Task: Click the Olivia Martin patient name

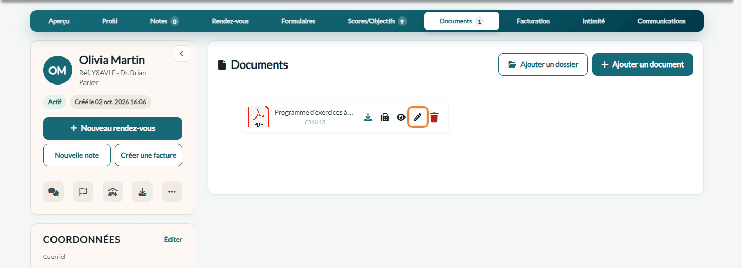Action: tap(112, 60)
